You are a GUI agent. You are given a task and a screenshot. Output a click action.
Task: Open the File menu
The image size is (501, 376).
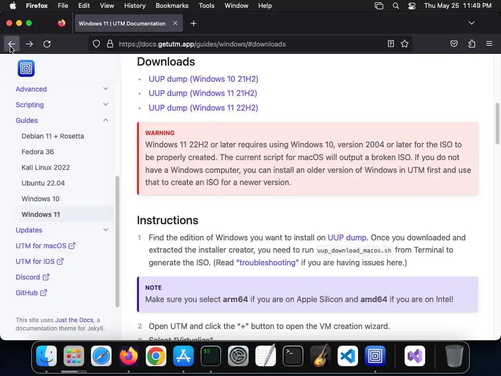(x=63, y=6)
